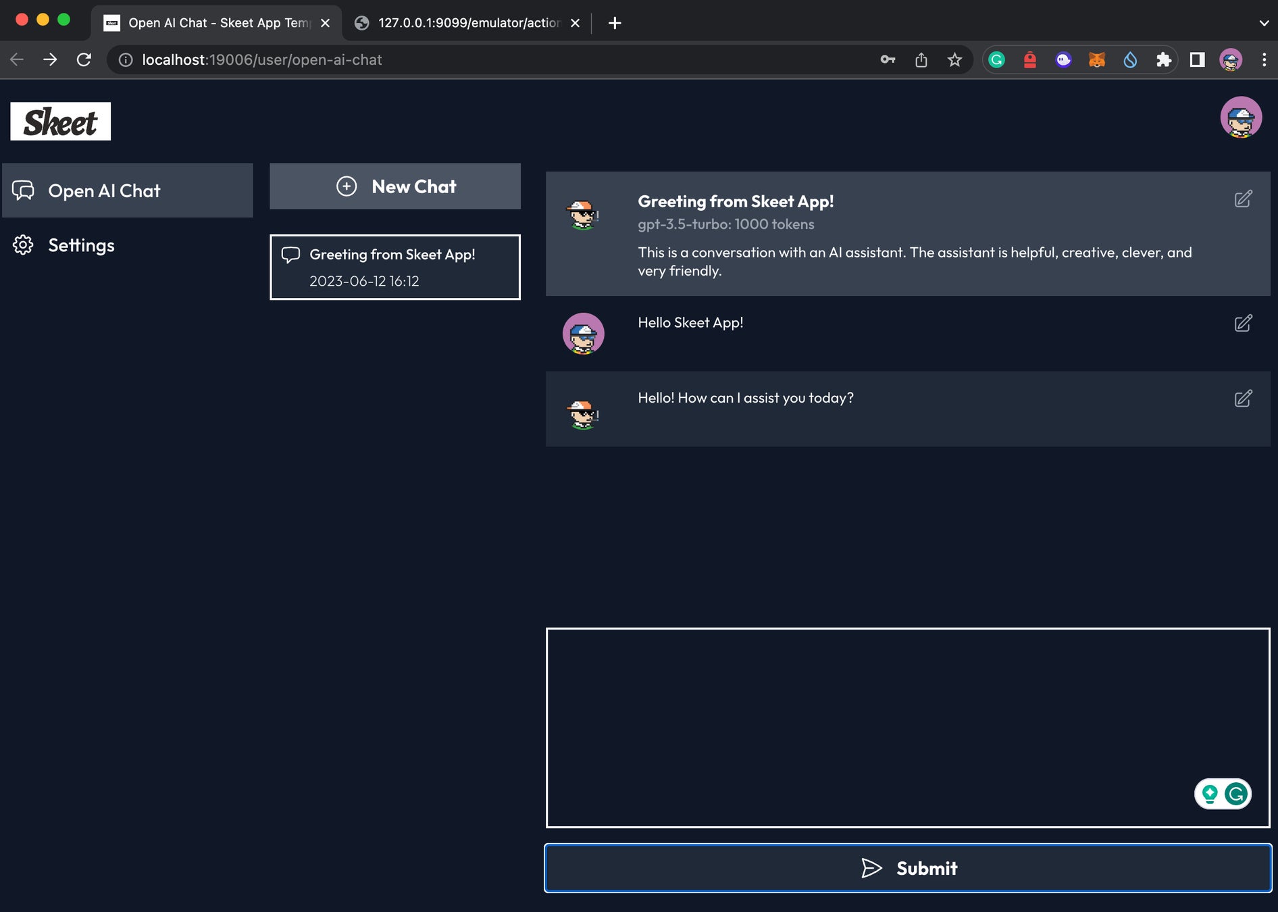Edit the 'How can I assist you today?' reply

tap(1243, 399)
